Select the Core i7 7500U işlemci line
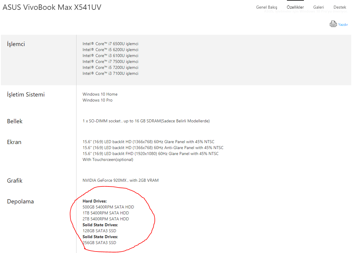This screenshot has height=253, width=356. pyautogui.click(x=110, y=61)
